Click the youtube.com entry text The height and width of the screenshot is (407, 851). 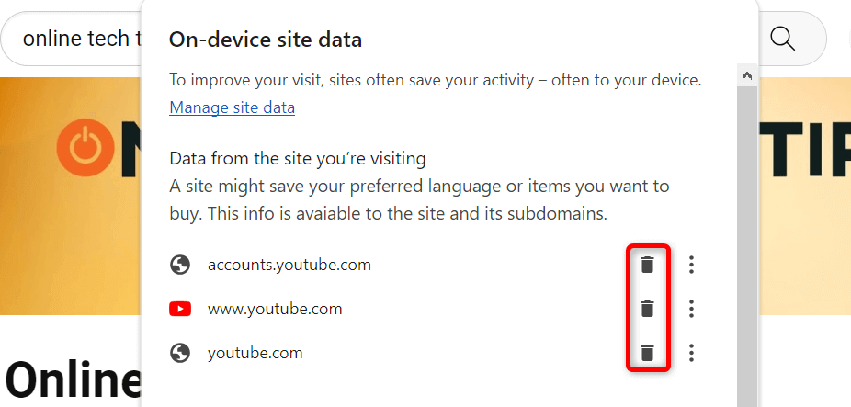click(255, 353)
